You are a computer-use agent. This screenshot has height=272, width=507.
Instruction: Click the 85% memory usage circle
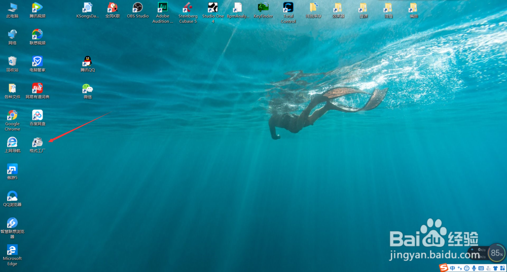click(x=497, y=253)
